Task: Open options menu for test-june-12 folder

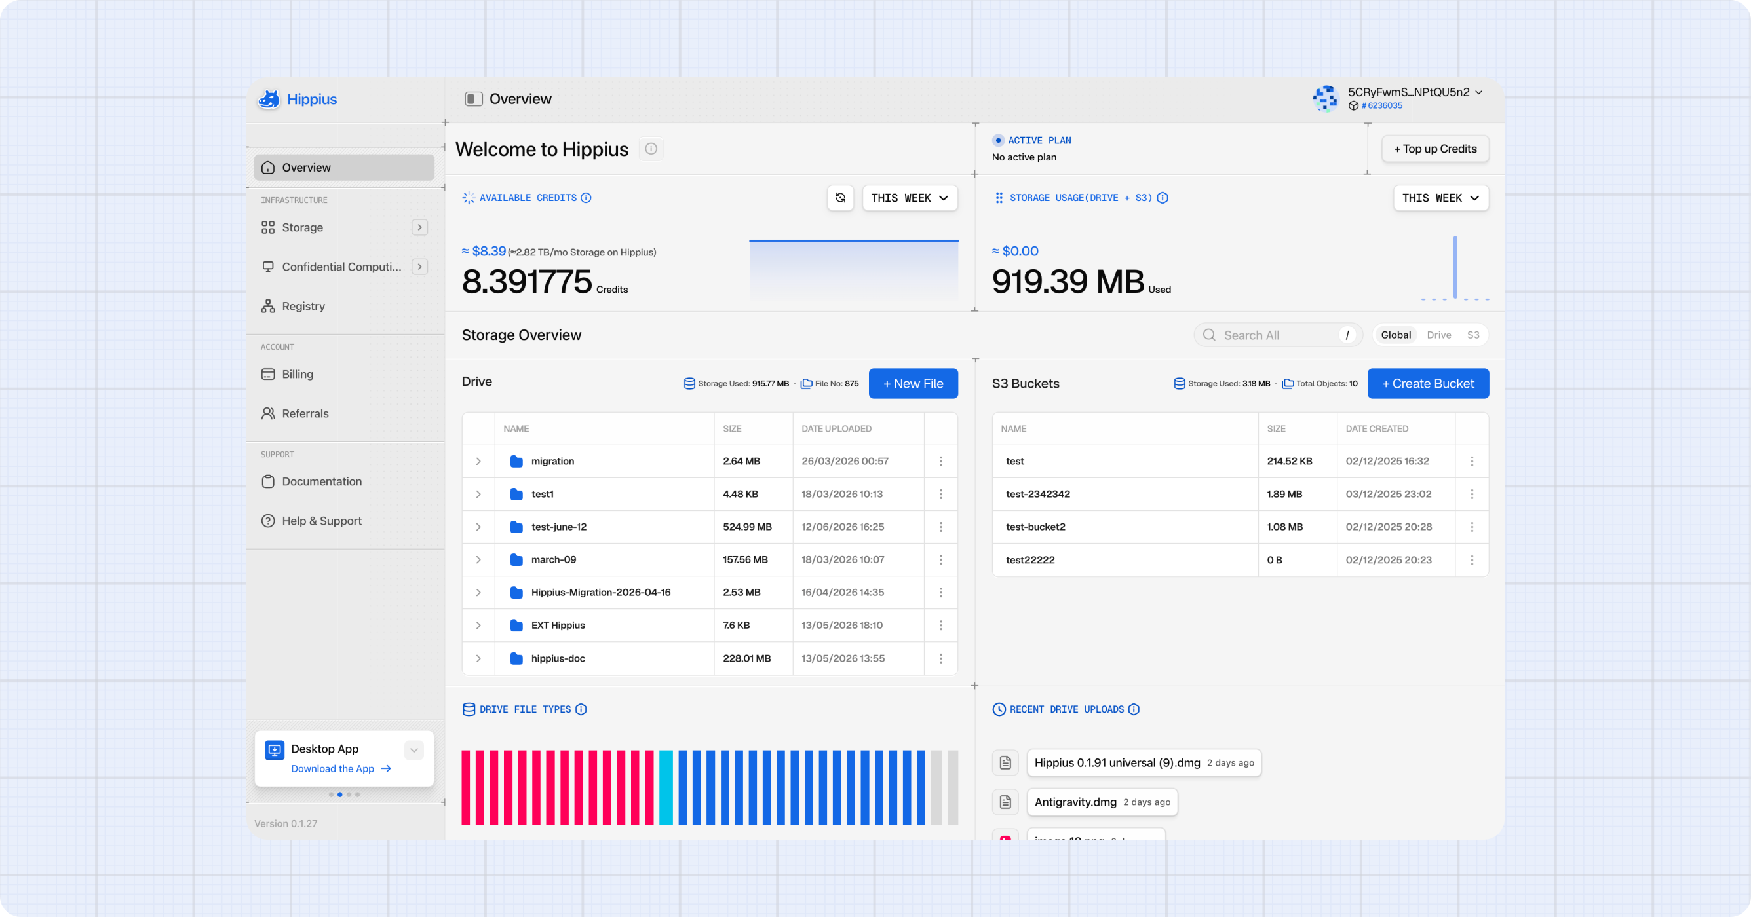Action: click(x=941, y=527)
